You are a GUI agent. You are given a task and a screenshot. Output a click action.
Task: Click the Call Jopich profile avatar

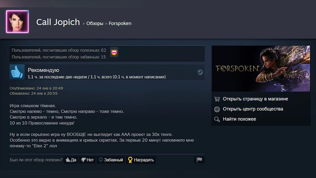17,22
